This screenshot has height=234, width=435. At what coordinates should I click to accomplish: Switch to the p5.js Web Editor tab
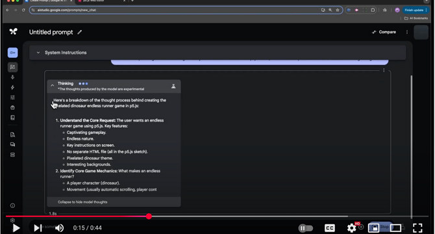click(101, 1)
